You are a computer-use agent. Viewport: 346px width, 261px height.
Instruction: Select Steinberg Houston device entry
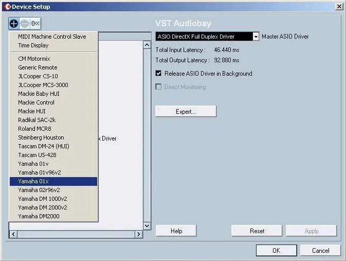tap(53, 137)
